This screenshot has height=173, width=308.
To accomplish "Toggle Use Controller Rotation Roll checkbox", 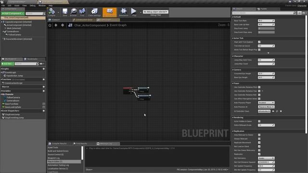I will (x=259, y=95).
